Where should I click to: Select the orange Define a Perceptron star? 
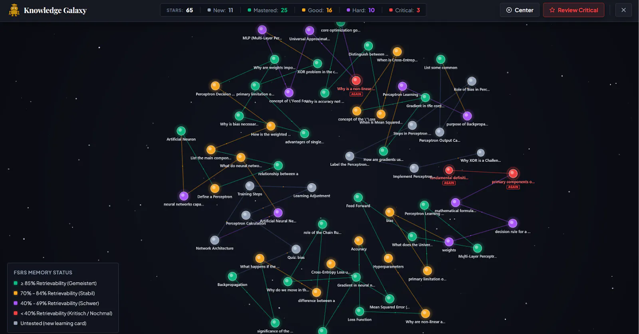point(215,188)
